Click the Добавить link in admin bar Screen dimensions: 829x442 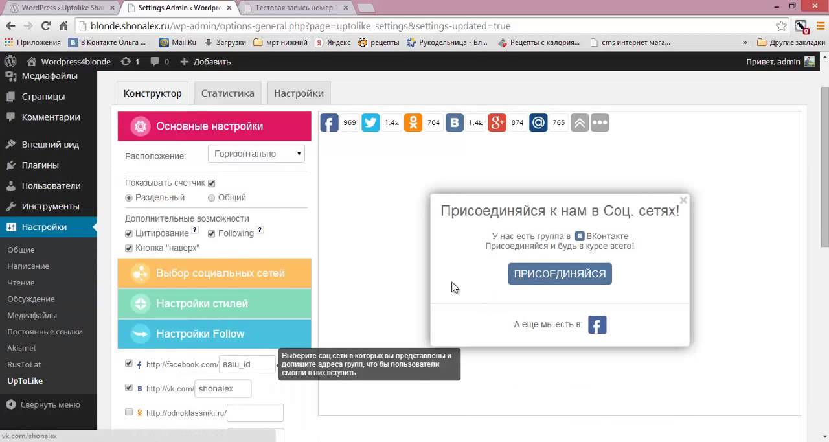point(205,62)
